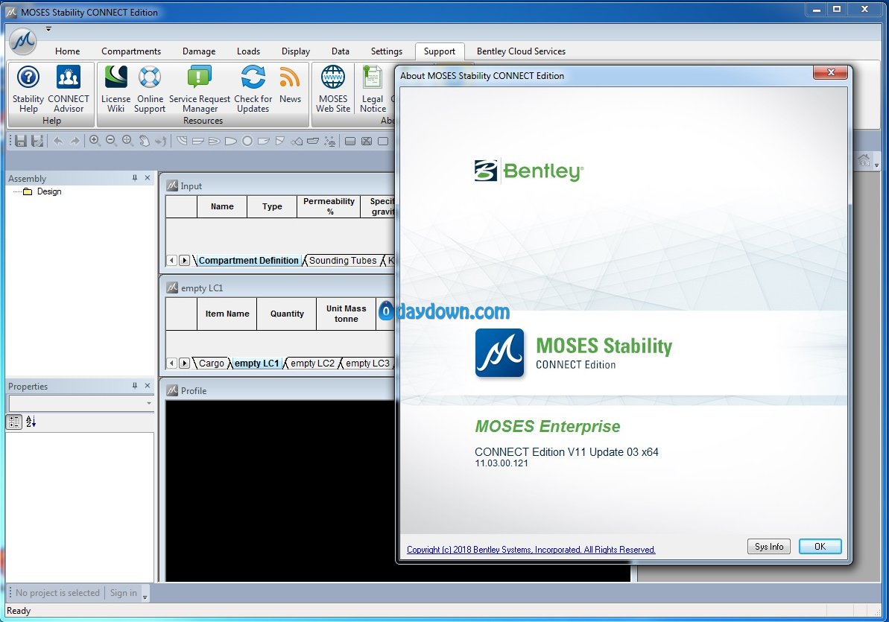Click OK in the About dialog
The image size is (889, 622).
(x=820, y=546)
